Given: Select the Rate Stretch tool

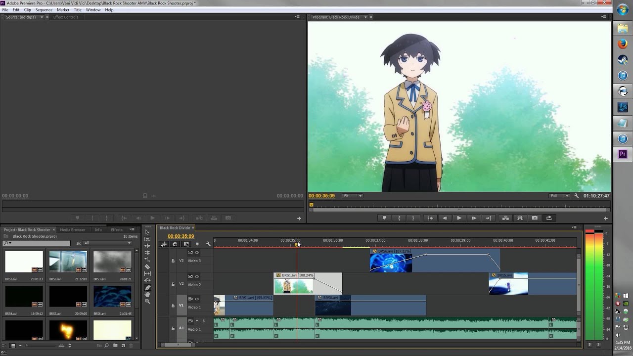Looking at the screenshot, I should [147, 260].
